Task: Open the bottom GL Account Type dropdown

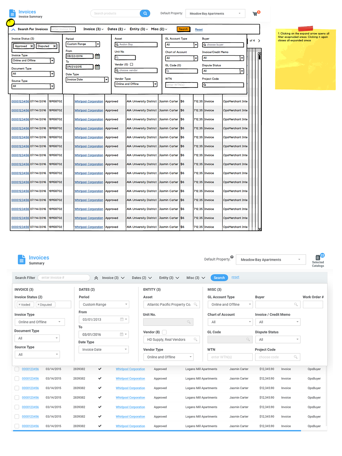Action: (230, 304)
